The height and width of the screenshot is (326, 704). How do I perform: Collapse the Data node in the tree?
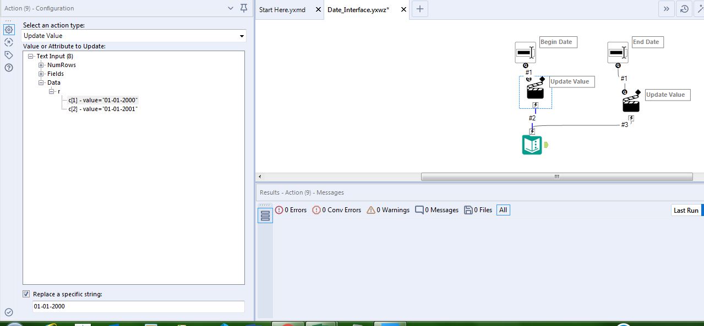[x=42, y=82]
